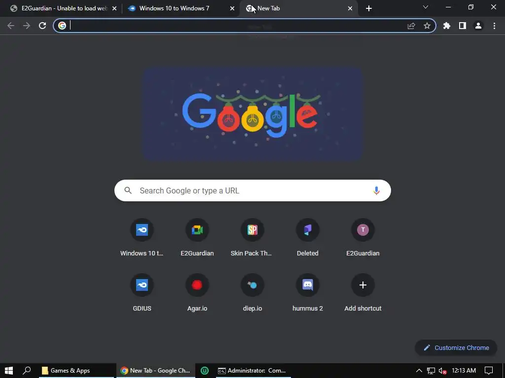Image resolution: width=505 pixels, height=378 pixels.
Task: Open the Chrome profile avatar
Action: click(478, 26)
